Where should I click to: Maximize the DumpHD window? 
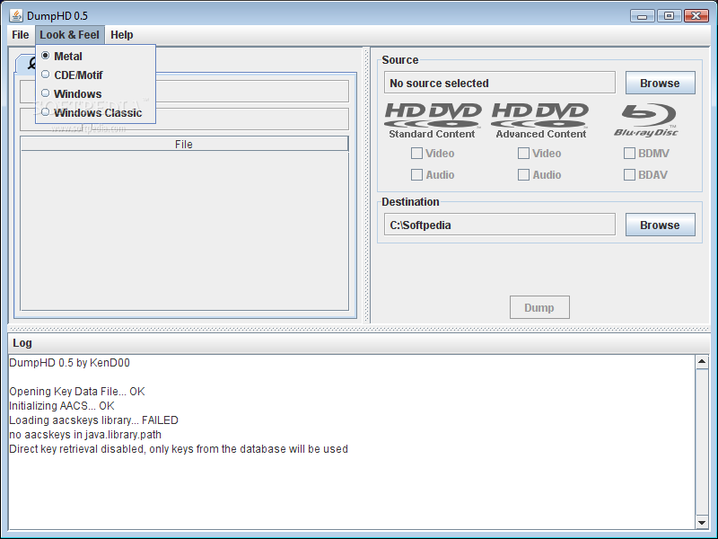(x=669, y=16)
